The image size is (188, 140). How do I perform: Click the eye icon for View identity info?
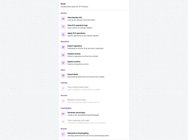63,19
